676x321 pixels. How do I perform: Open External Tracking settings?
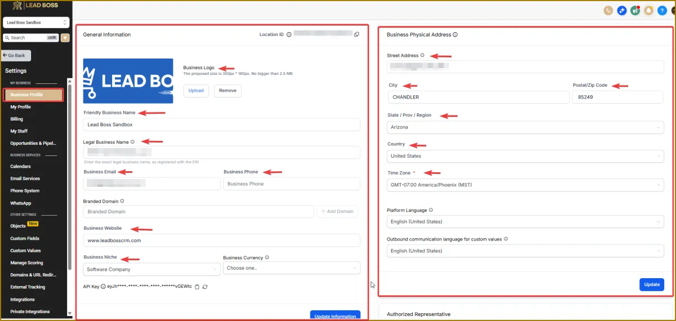point(27,287)
